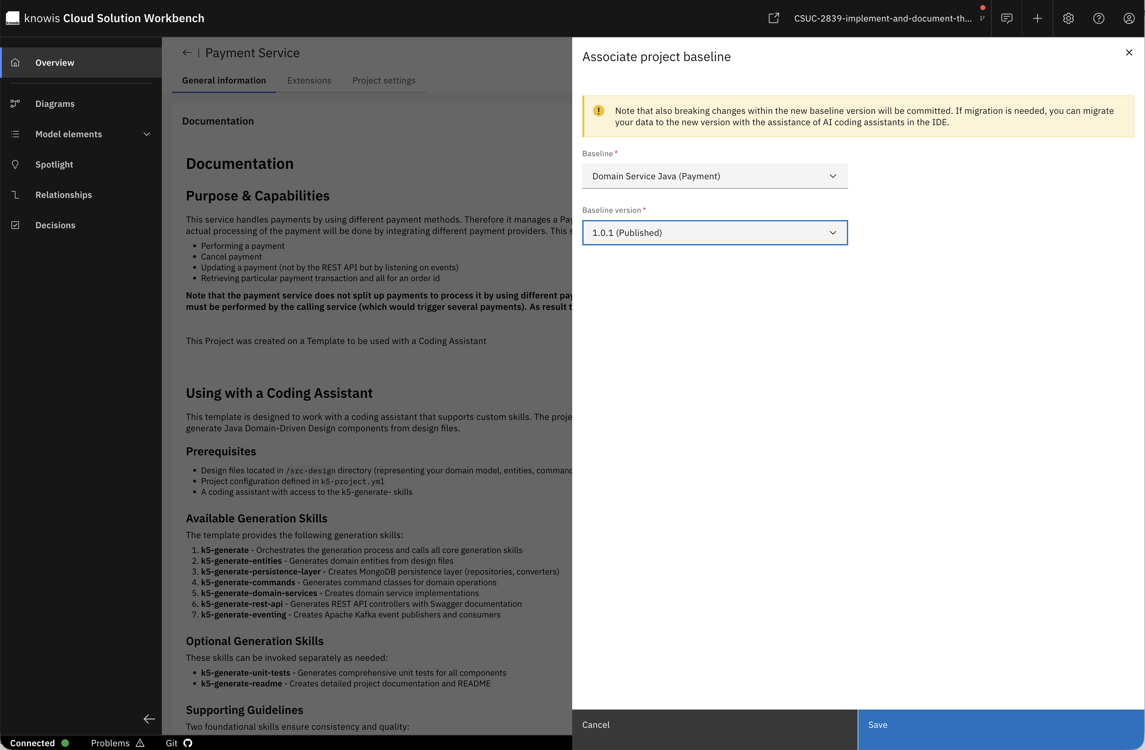
Task: Click the Problems warning triangle icon
Action: [x=140, y=743]
